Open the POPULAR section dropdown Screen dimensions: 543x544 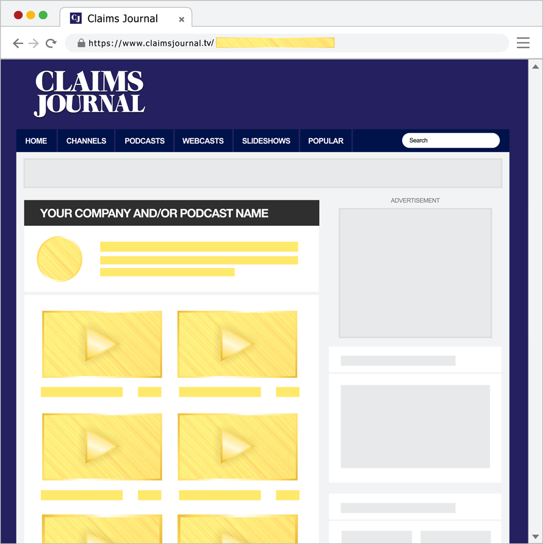(x=325, y=140)
